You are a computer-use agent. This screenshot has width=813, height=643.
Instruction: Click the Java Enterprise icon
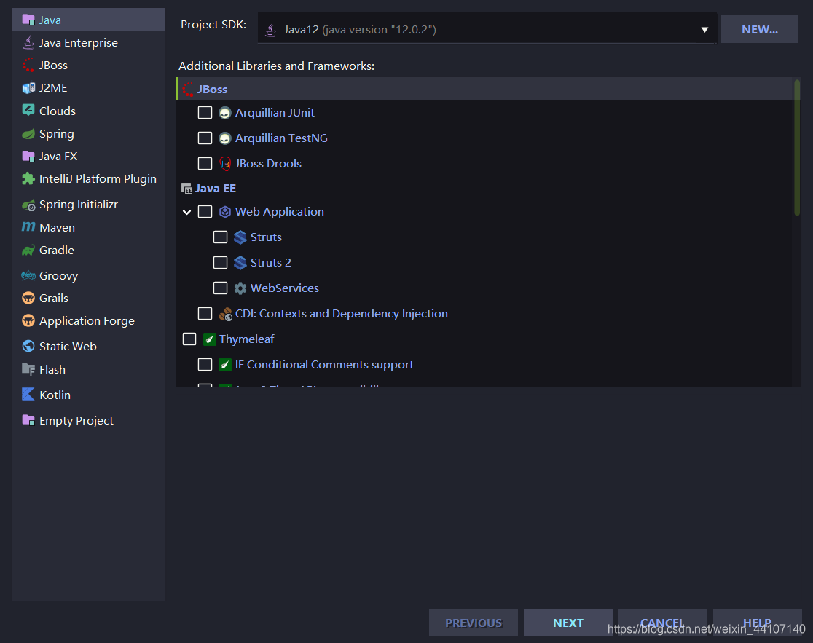click(28, 42)
